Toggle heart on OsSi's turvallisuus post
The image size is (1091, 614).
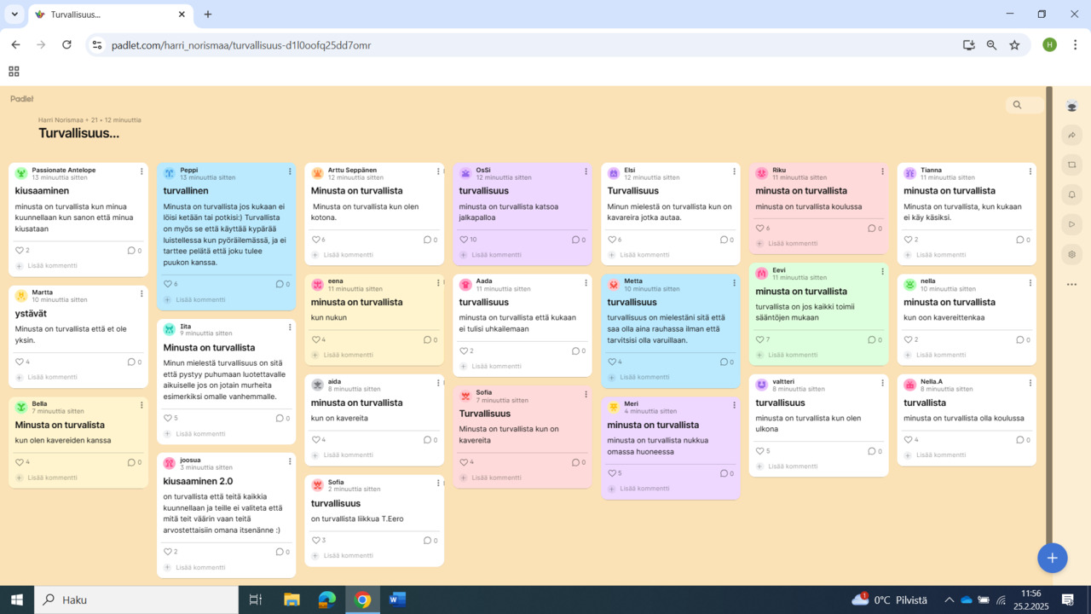(464, 240)
